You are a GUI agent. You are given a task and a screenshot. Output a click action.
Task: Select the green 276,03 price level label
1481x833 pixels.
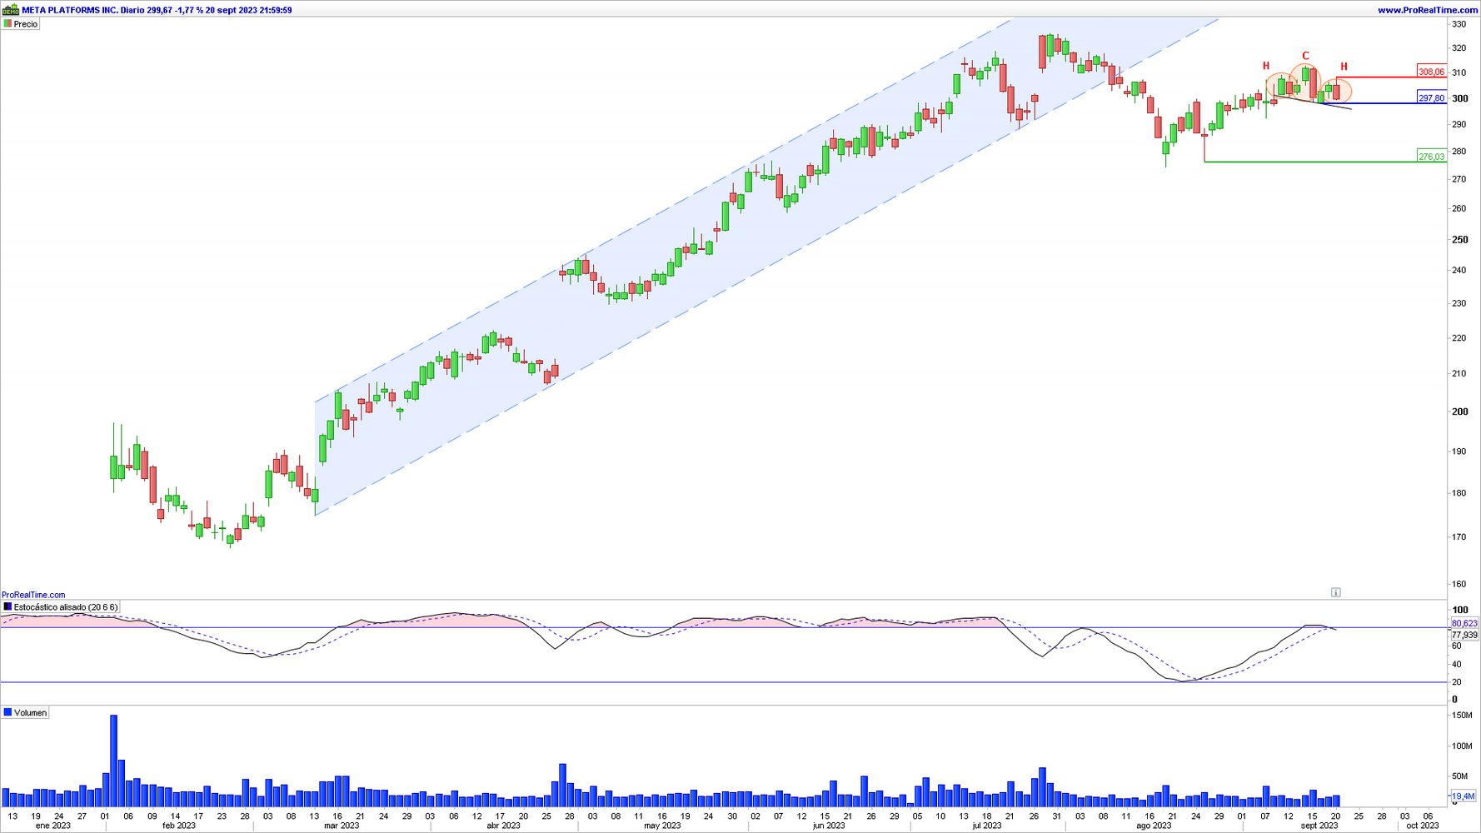(1432, 157)
